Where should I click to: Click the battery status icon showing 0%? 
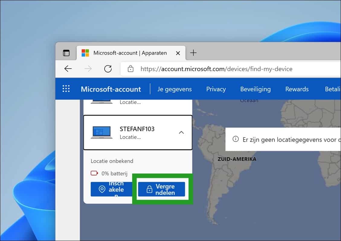click(x=94, y=173)
